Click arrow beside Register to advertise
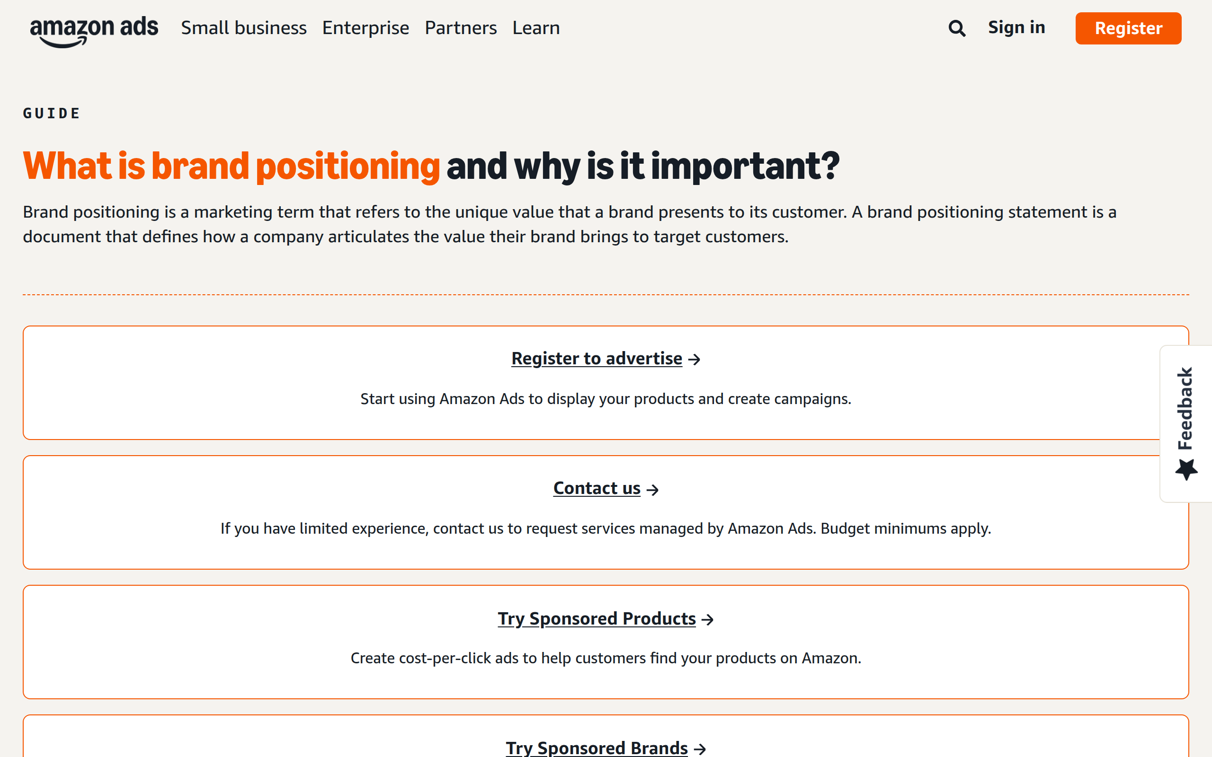 point(694,360)
